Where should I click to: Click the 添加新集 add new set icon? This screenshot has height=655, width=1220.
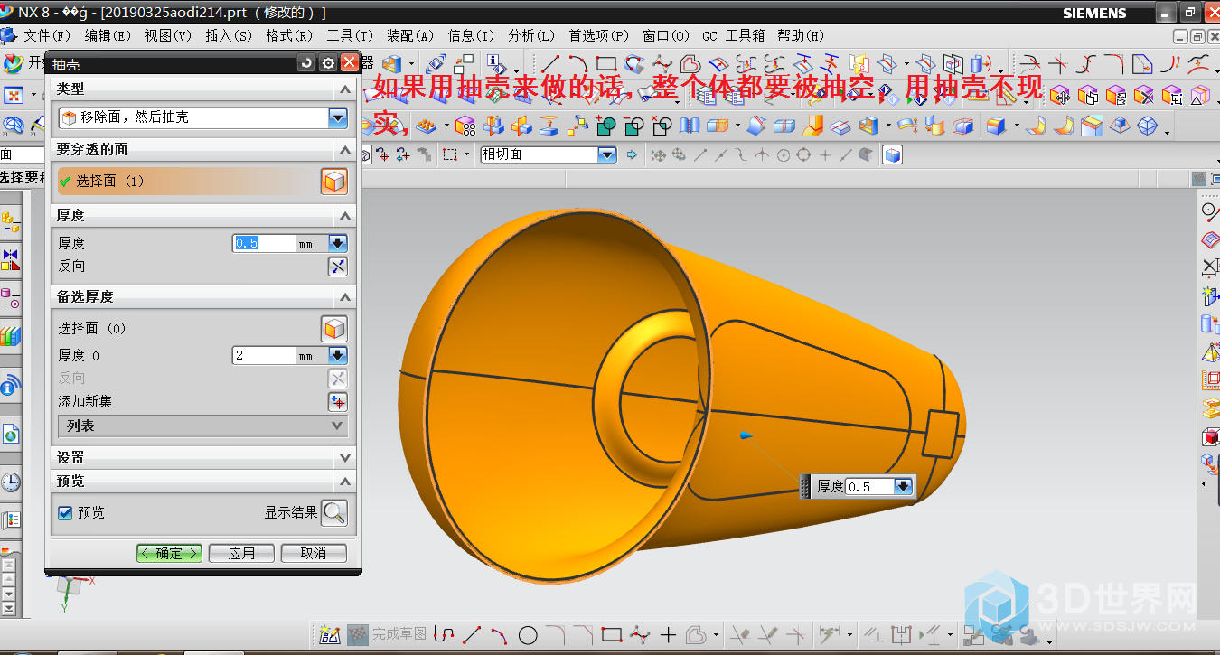(337, 401)
